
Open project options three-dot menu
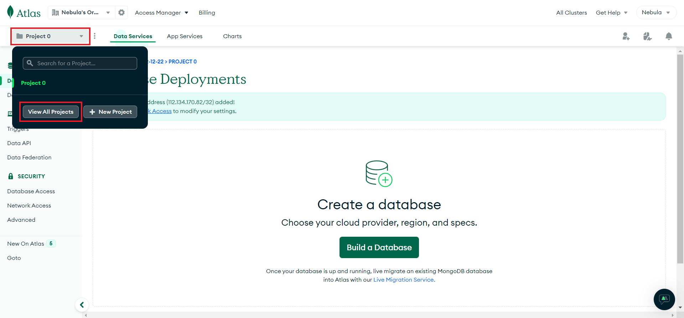pyautogui.click(x=94, y=36)
